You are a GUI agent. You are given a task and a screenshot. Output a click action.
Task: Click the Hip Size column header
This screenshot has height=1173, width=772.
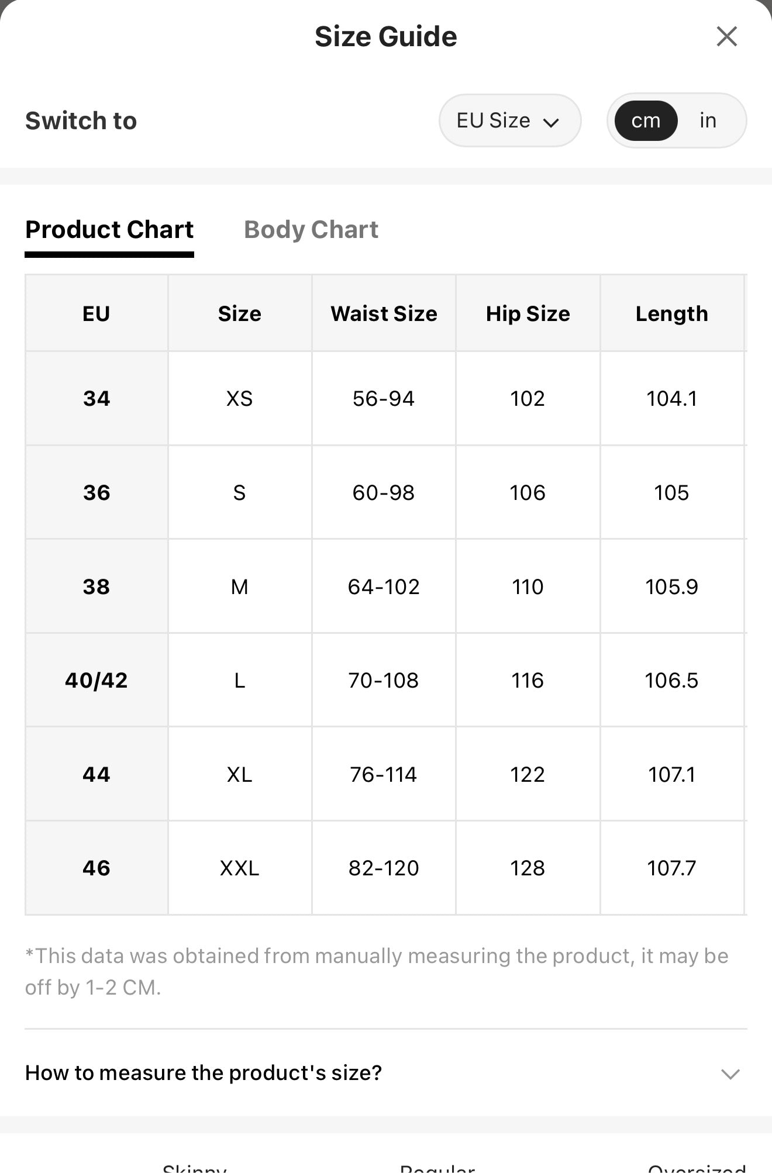[x=528, y=313]
